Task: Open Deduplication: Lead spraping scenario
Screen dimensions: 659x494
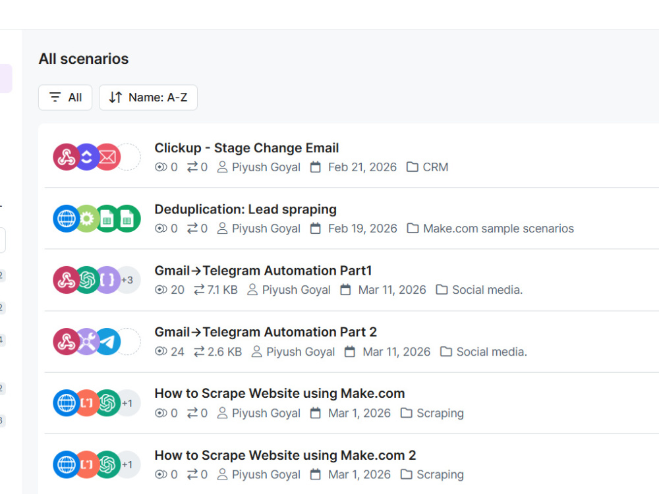Action: pos(245,209)
